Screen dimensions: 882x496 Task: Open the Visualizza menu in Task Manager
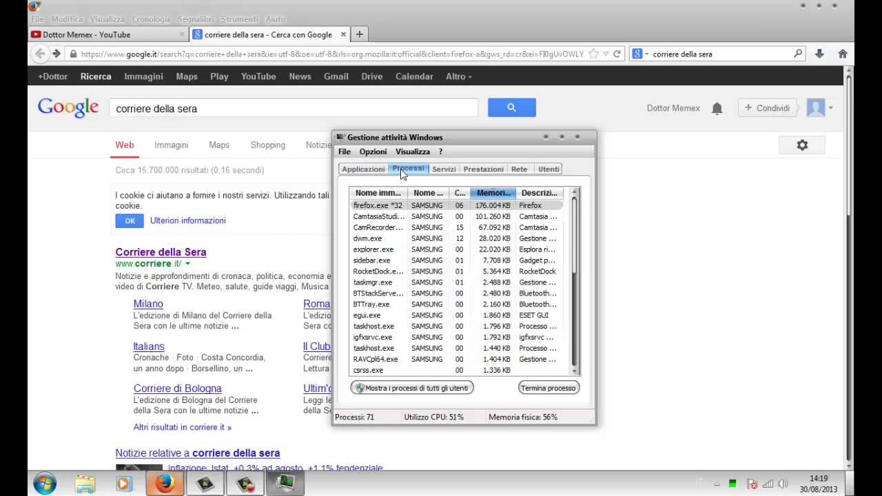click(412, 152)
